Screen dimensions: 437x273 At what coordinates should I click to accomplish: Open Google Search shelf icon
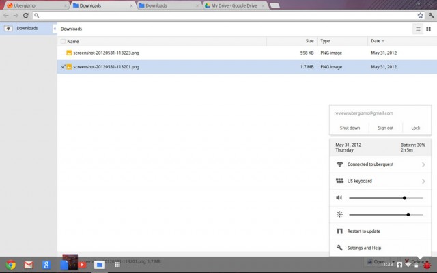[x=46, y=265]
